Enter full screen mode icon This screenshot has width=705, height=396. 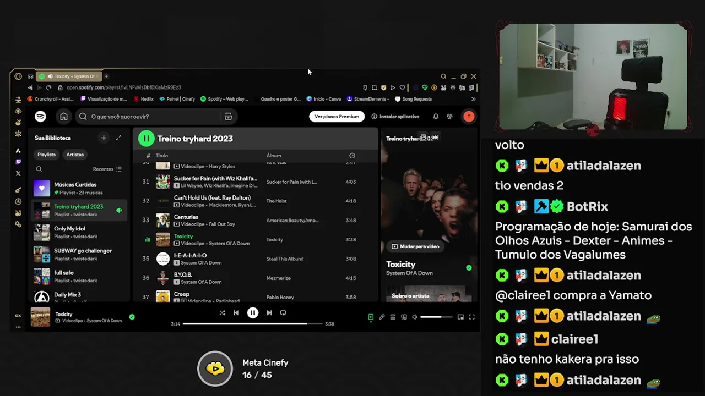pyautogui.click(x=471, y=317)
